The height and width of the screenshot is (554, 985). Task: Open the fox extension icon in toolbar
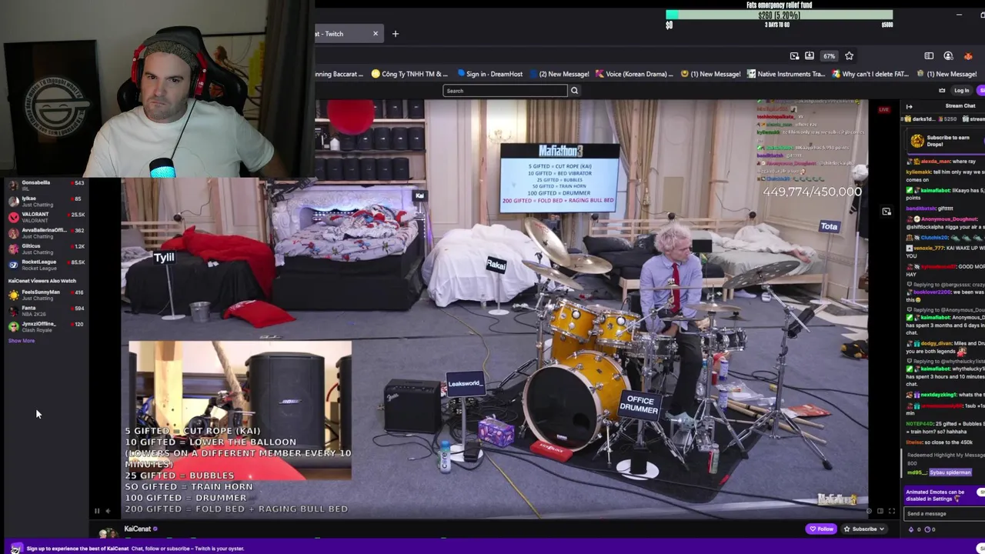click(x=968, y=55)
